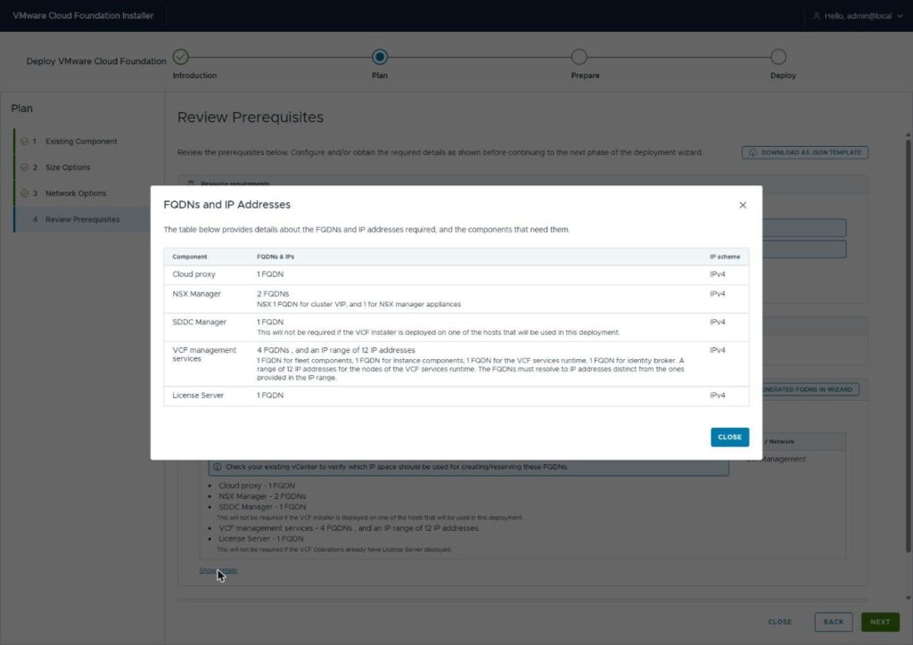
Task: Click check icon beside Existing Component
Action: point(24,142)
